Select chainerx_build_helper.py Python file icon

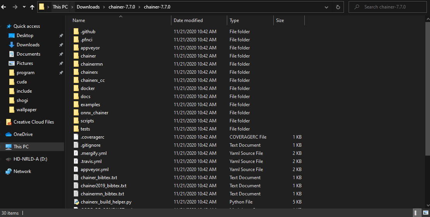(x=76, y=202)
